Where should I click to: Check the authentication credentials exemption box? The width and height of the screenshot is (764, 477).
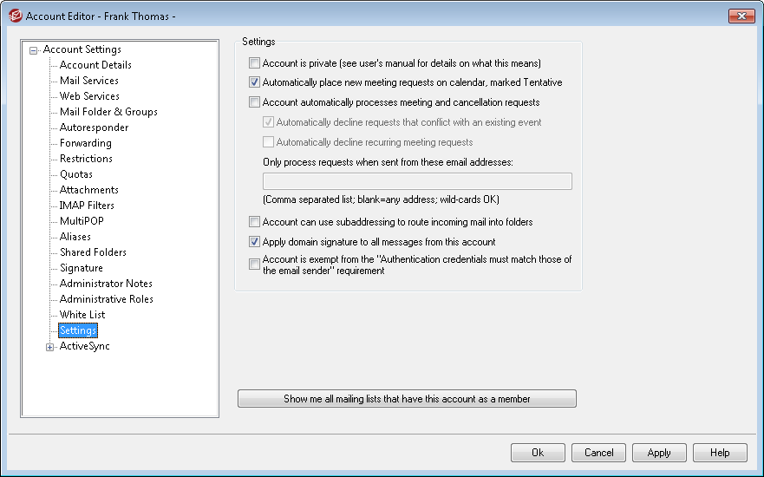(x=254, y=265)
